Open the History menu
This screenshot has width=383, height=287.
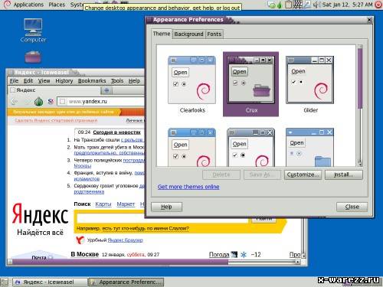pyautogui.click(x=64, y=81)
